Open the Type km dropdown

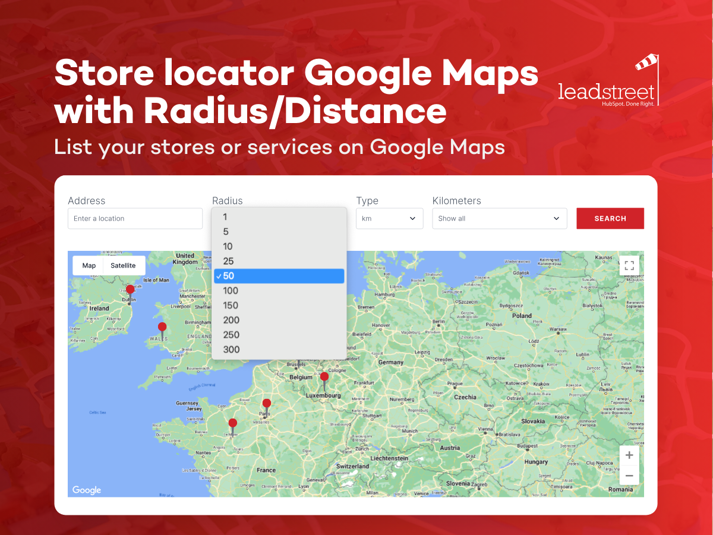point(390,218)
